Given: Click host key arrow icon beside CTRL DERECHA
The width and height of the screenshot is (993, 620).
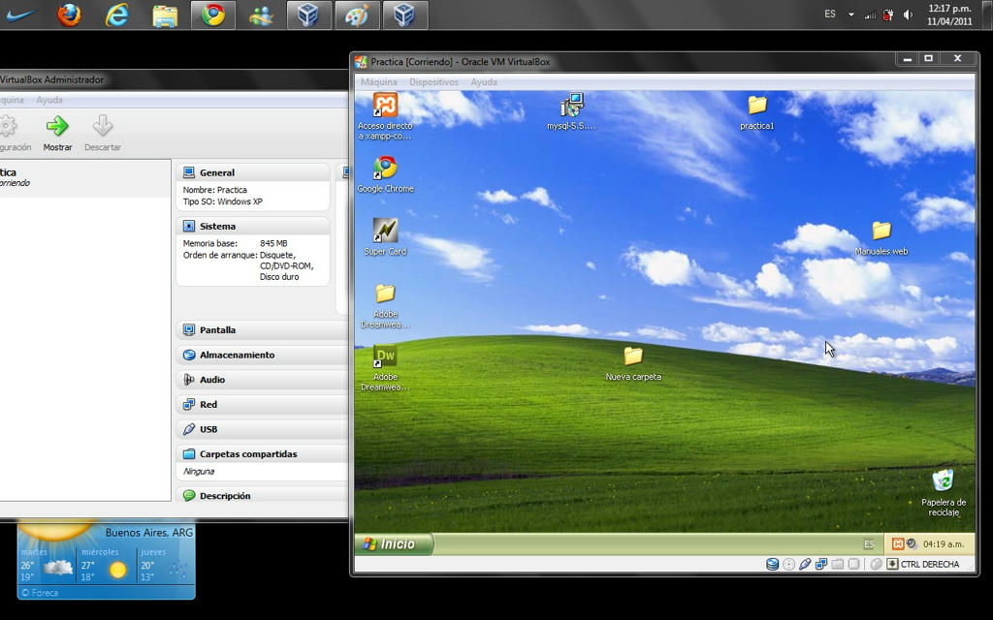Looking at the screenshot, I should point(892,564).
